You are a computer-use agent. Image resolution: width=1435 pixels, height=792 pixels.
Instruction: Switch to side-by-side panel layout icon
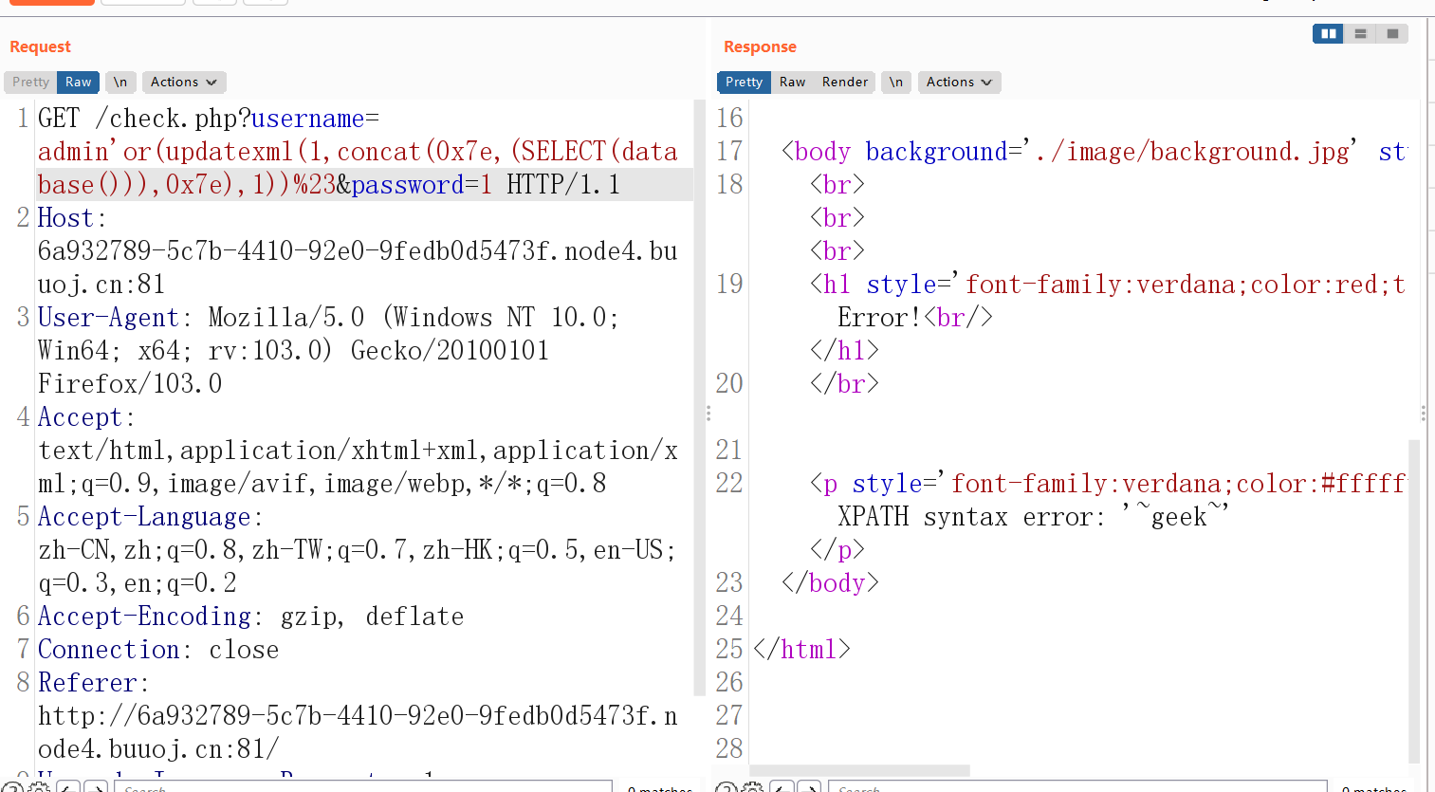[x=1328, y=34]
